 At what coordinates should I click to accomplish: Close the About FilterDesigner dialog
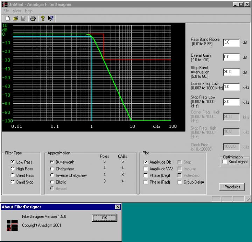[117, 207]
